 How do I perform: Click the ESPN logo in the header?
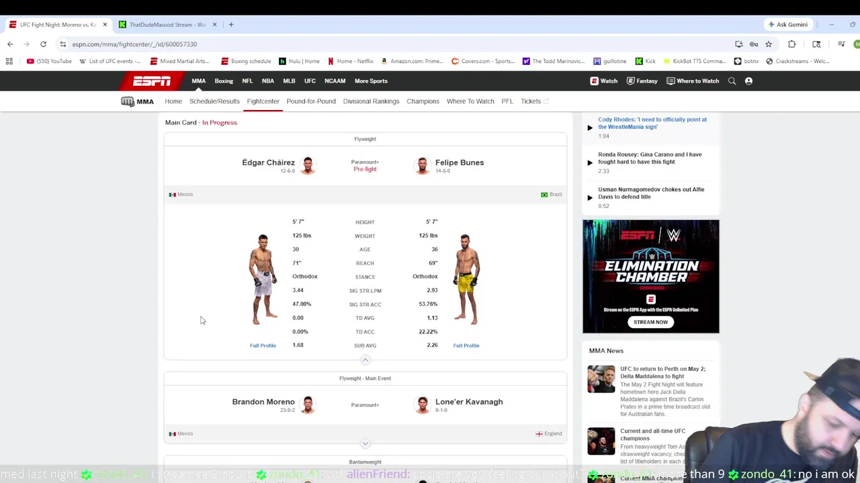152,81
